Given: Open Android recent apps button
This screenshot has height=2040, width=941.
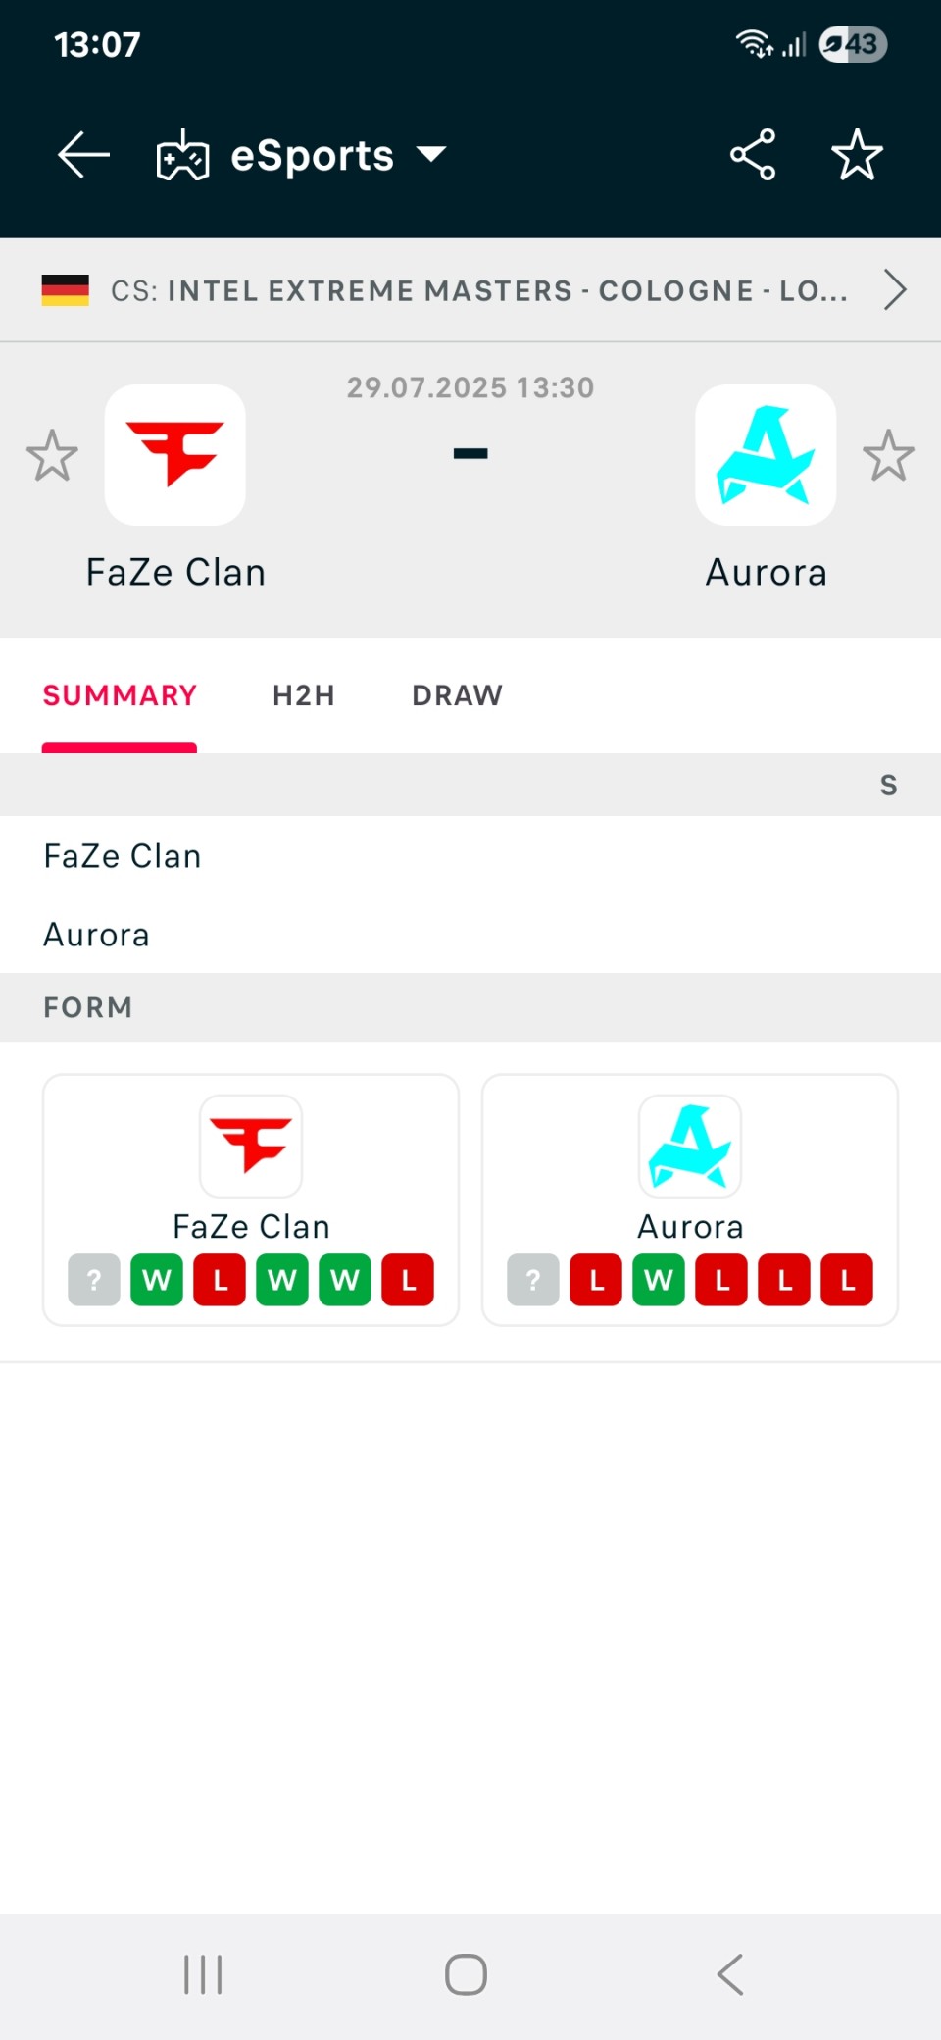Looking at the screenshot, I should point(203,1974).
